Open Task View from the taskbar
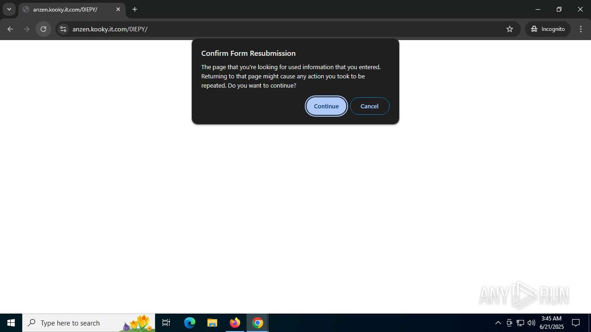591x332 pixels. click(166, 323)
